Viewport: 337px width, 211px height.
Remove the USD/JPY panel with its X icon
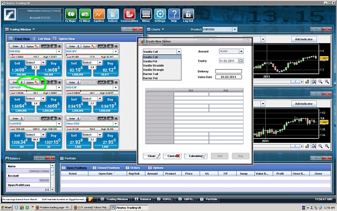point(116,46)
